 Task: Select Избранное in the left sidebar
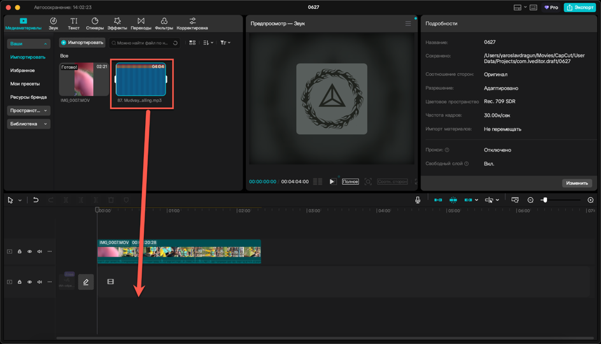coord(22,70)
